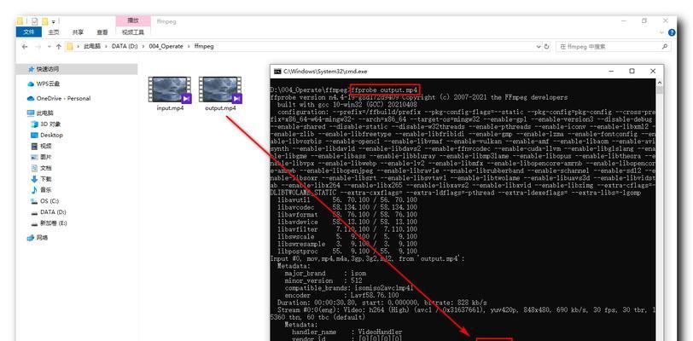Screen dimensions: 693x341
Task: Open the customize quick access toolbar dropdown
Action: pyautogui.click(x=53, y=21)
